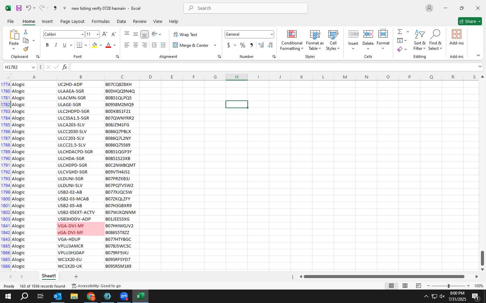
Task: Apply Percent Style format
Action: coord(243,45)
